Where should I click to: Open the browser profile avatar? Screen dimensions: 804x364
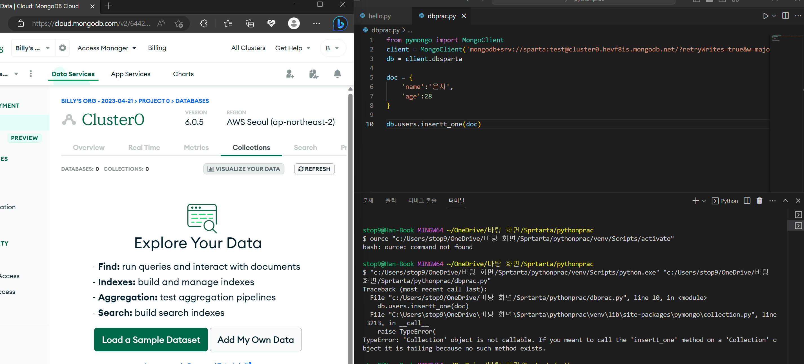coord(294,23)
